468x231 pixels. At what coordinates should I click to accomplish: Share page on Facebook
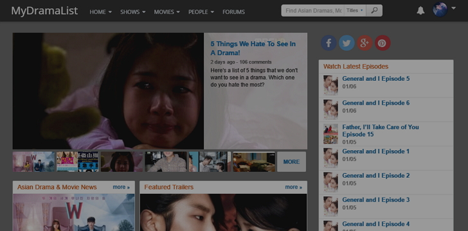coord(328,43)
